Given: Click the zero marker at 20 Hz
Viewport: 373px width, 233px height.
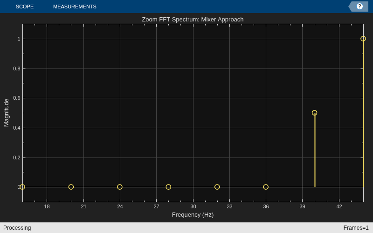Looking at the screenshot, I should (x=71, y=187).
